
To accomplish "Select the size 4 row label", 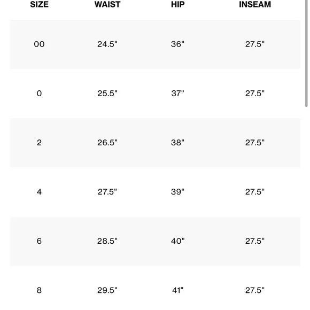I will pyautogui.click(x=39, y=192).
